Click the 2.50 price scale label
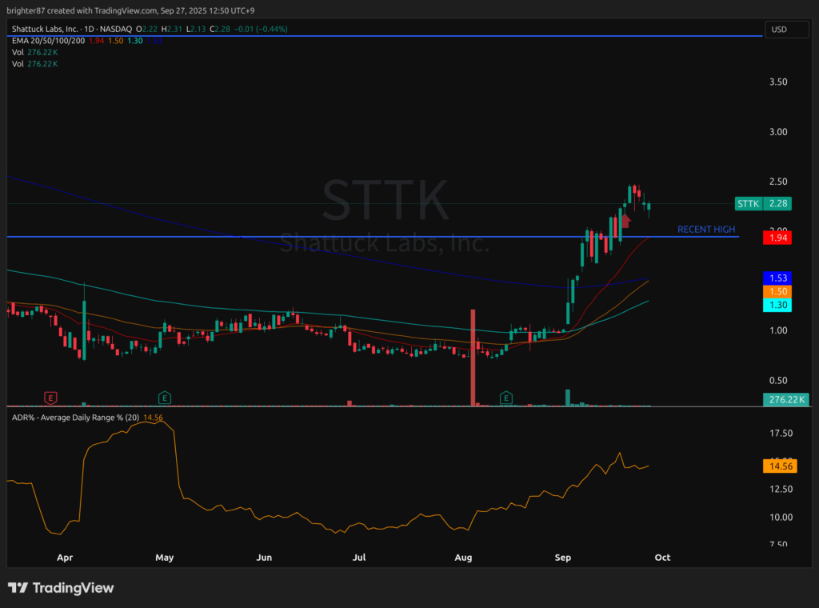 778,182
